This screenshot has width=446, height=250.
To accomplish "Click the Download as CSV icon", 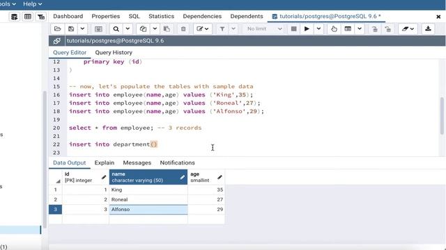I will [x=428, y=29].
